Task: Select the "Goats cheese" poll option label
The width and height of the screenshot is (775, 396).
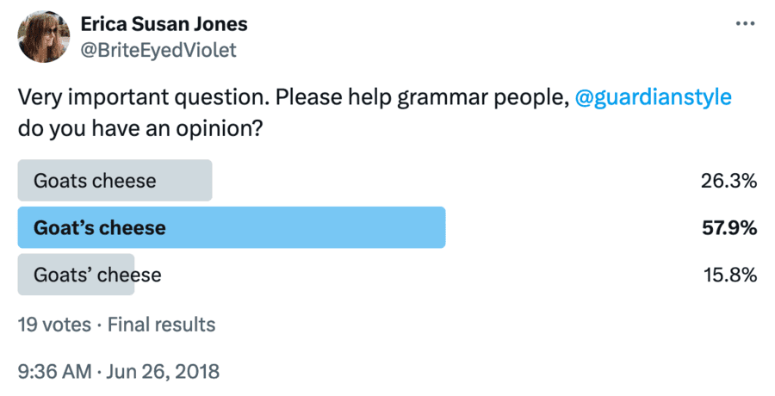Action: coord(95,181)
